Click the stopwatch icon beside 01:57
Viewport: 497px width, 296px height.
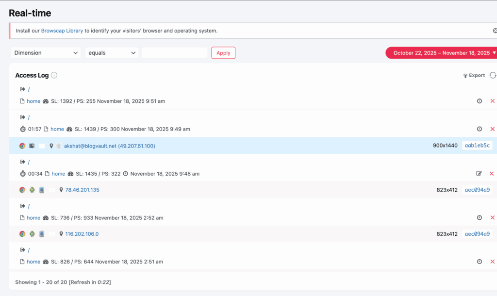(23, 129)
